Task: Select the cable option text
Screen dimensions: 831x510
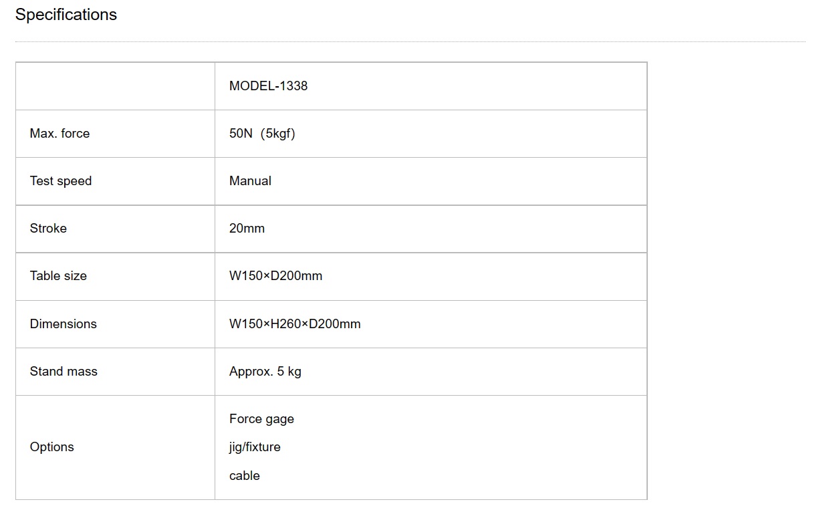Action: [x=245, y=475]
